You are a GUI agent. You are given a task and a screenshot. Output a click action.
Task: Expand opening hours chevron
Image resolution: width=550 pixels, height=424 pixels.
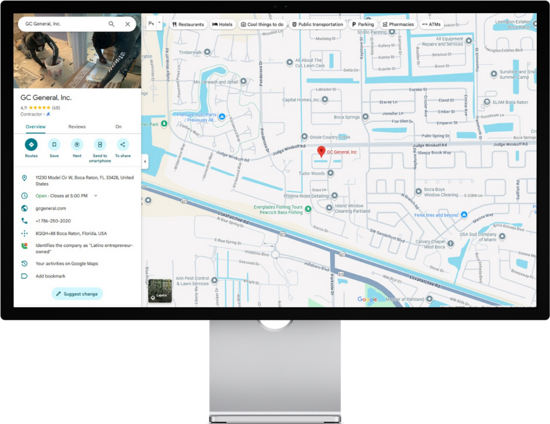(95, 195)
